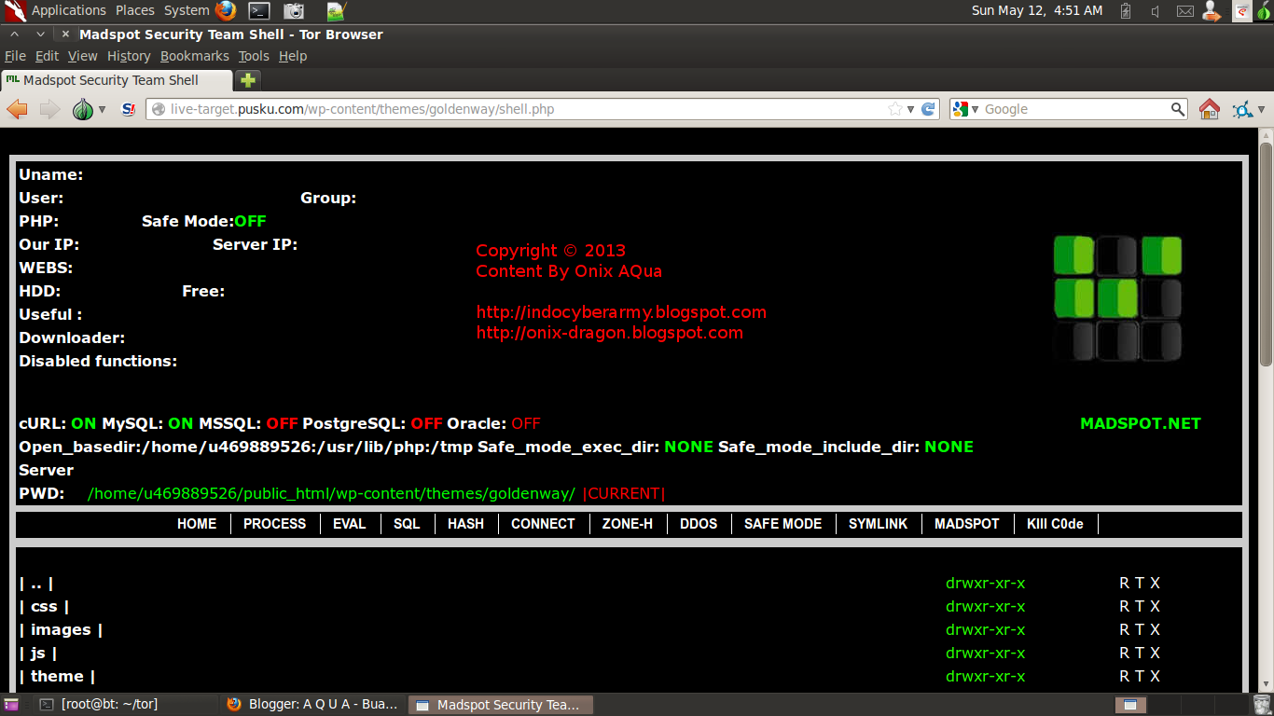
Task: Open the URL bar history dropdown arrow
Action: tap(910, 110)
